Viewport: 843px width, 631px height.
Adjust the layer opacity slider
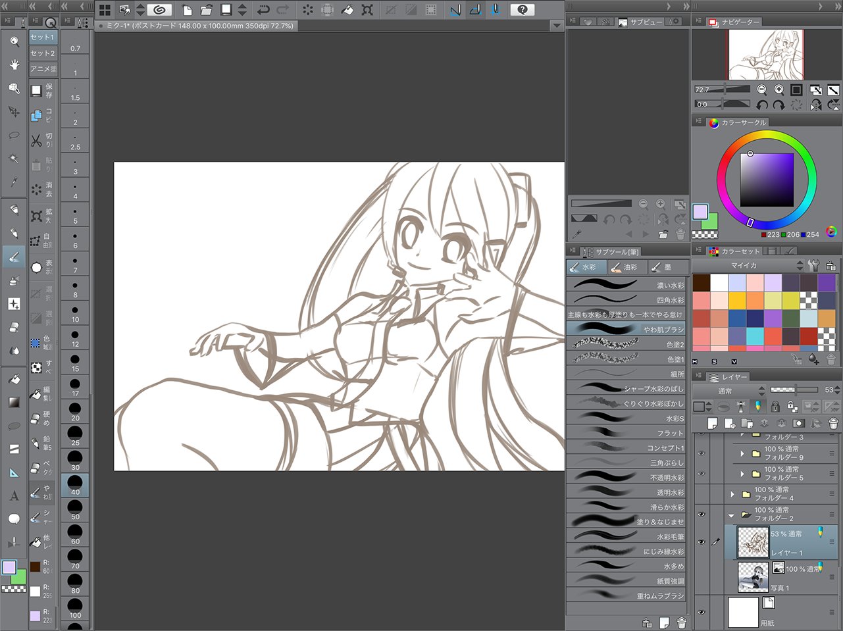tap(795, 390)
